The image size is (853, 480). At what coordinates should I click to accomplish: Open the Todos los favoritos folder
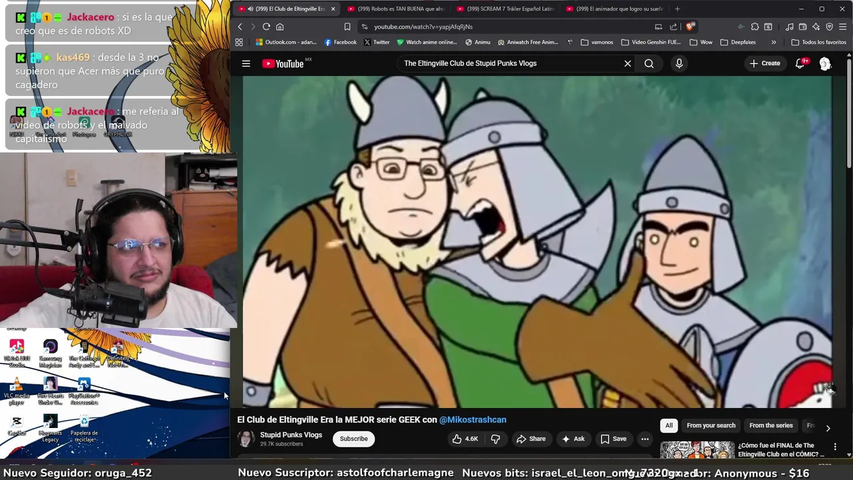(x=818, y=42)
